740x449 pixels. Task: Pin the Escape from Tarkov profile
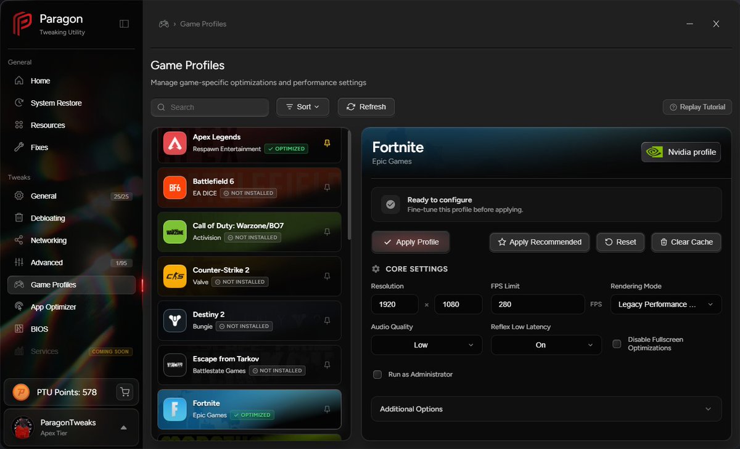(327, 365)
